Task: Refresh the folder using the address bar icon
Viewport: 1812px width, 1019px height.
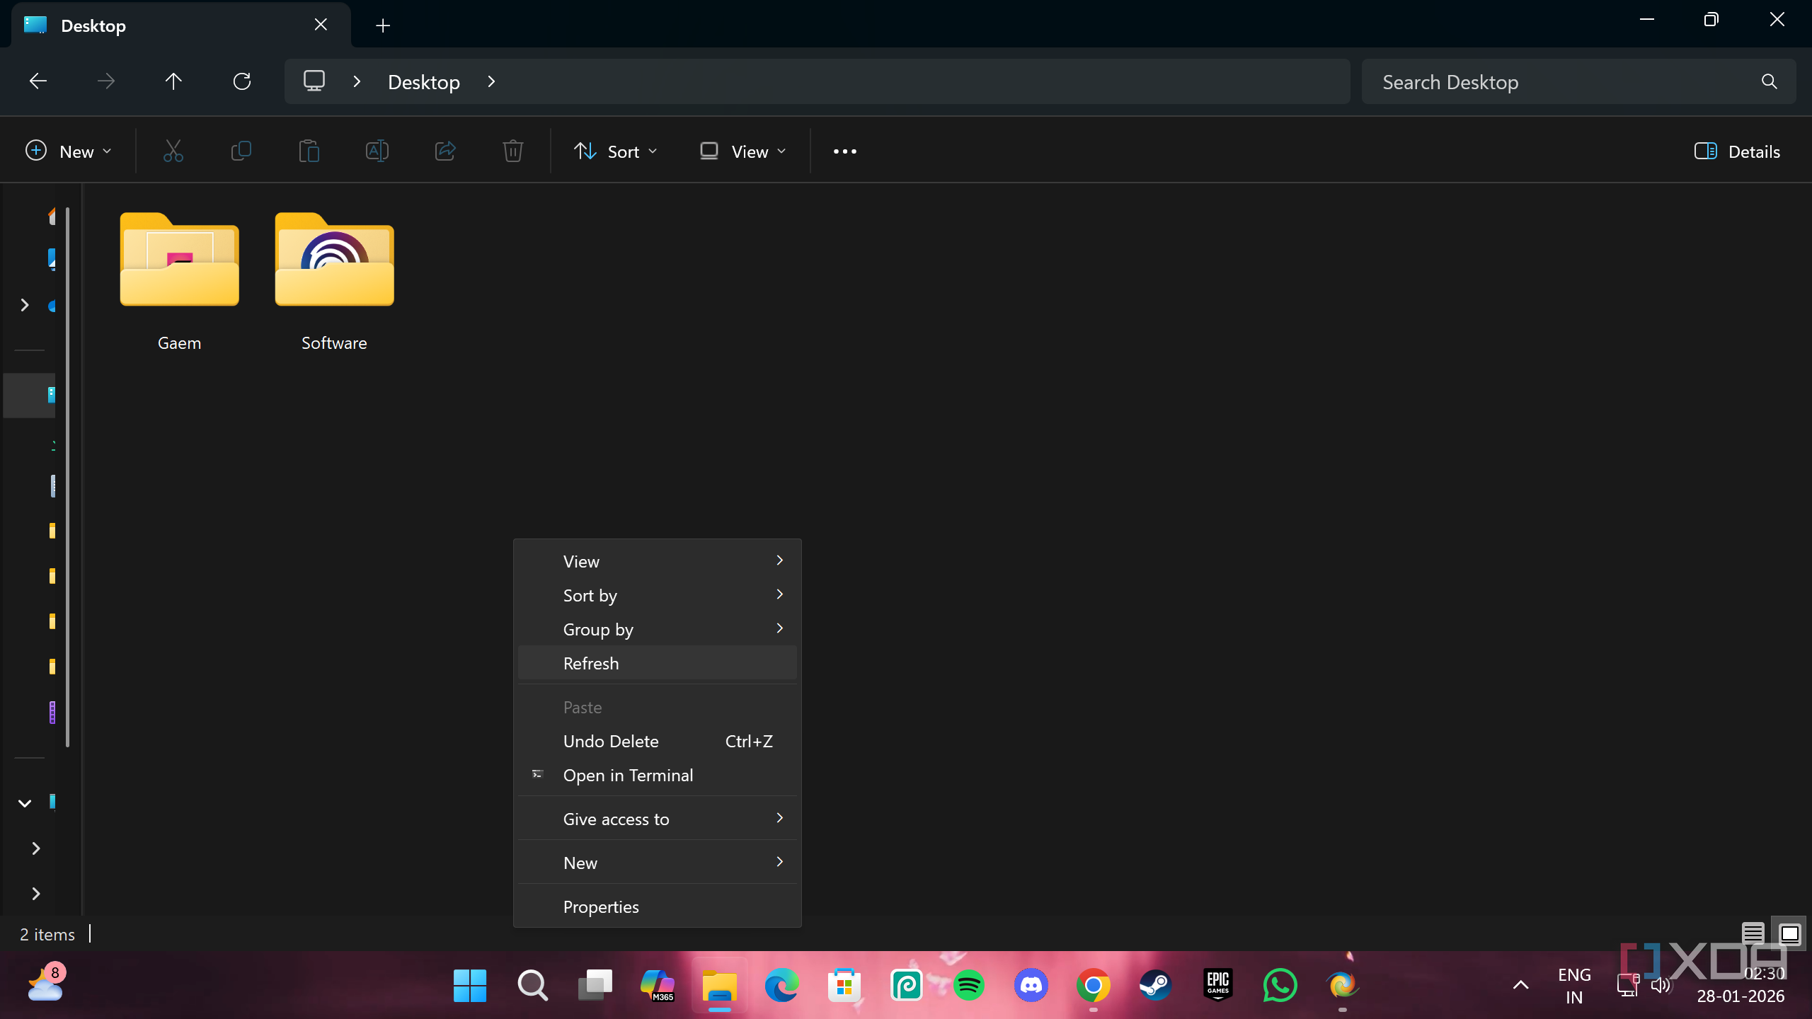Action: (x=242, y=81)
